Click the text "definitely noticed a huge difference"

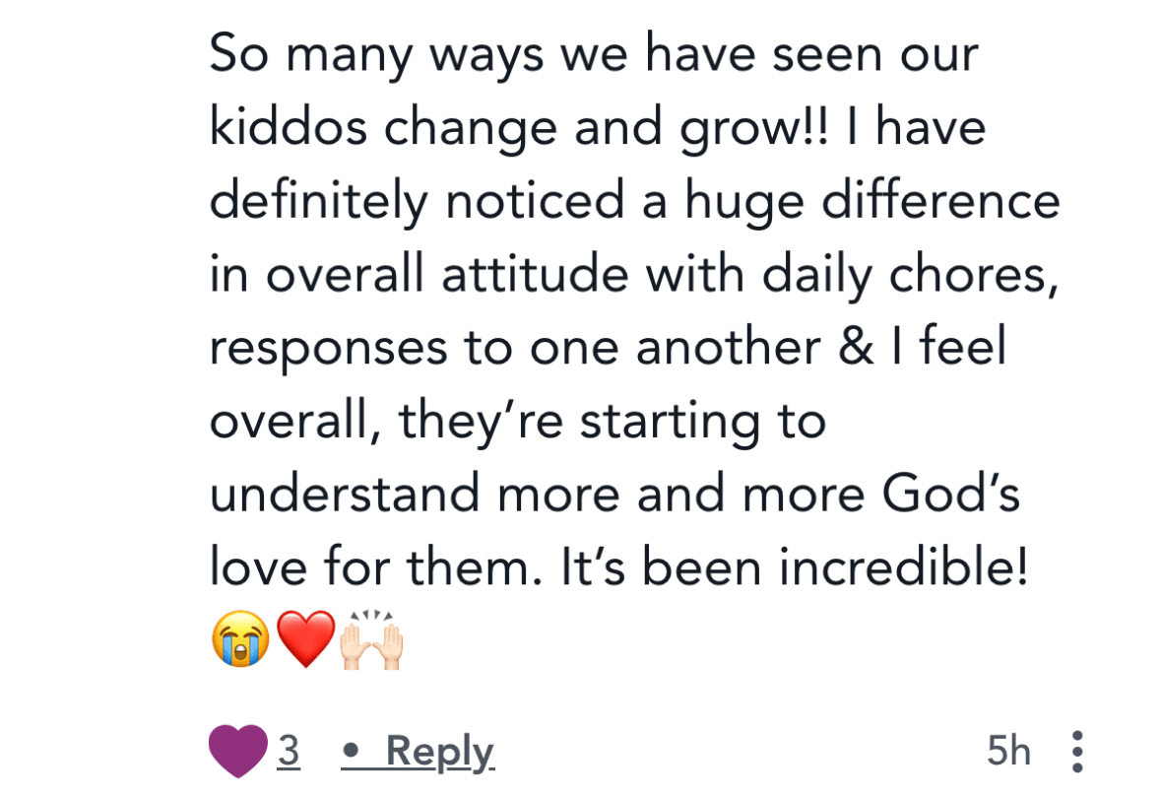(634, 203)
